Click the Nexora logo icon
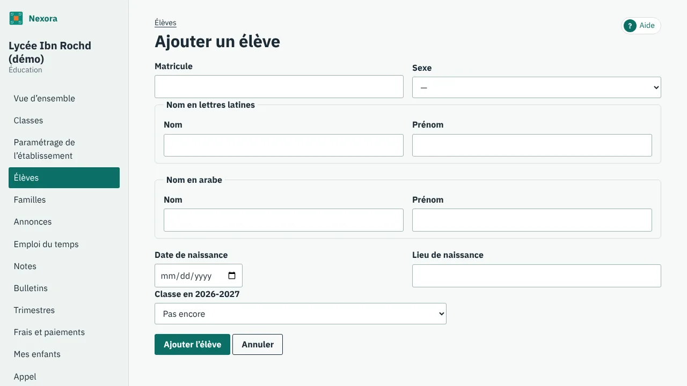 [16, 19]
